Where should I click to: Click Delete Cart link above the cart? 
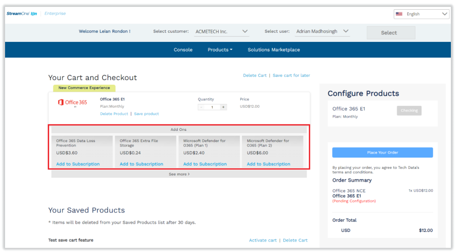click(x=255, y=76)
